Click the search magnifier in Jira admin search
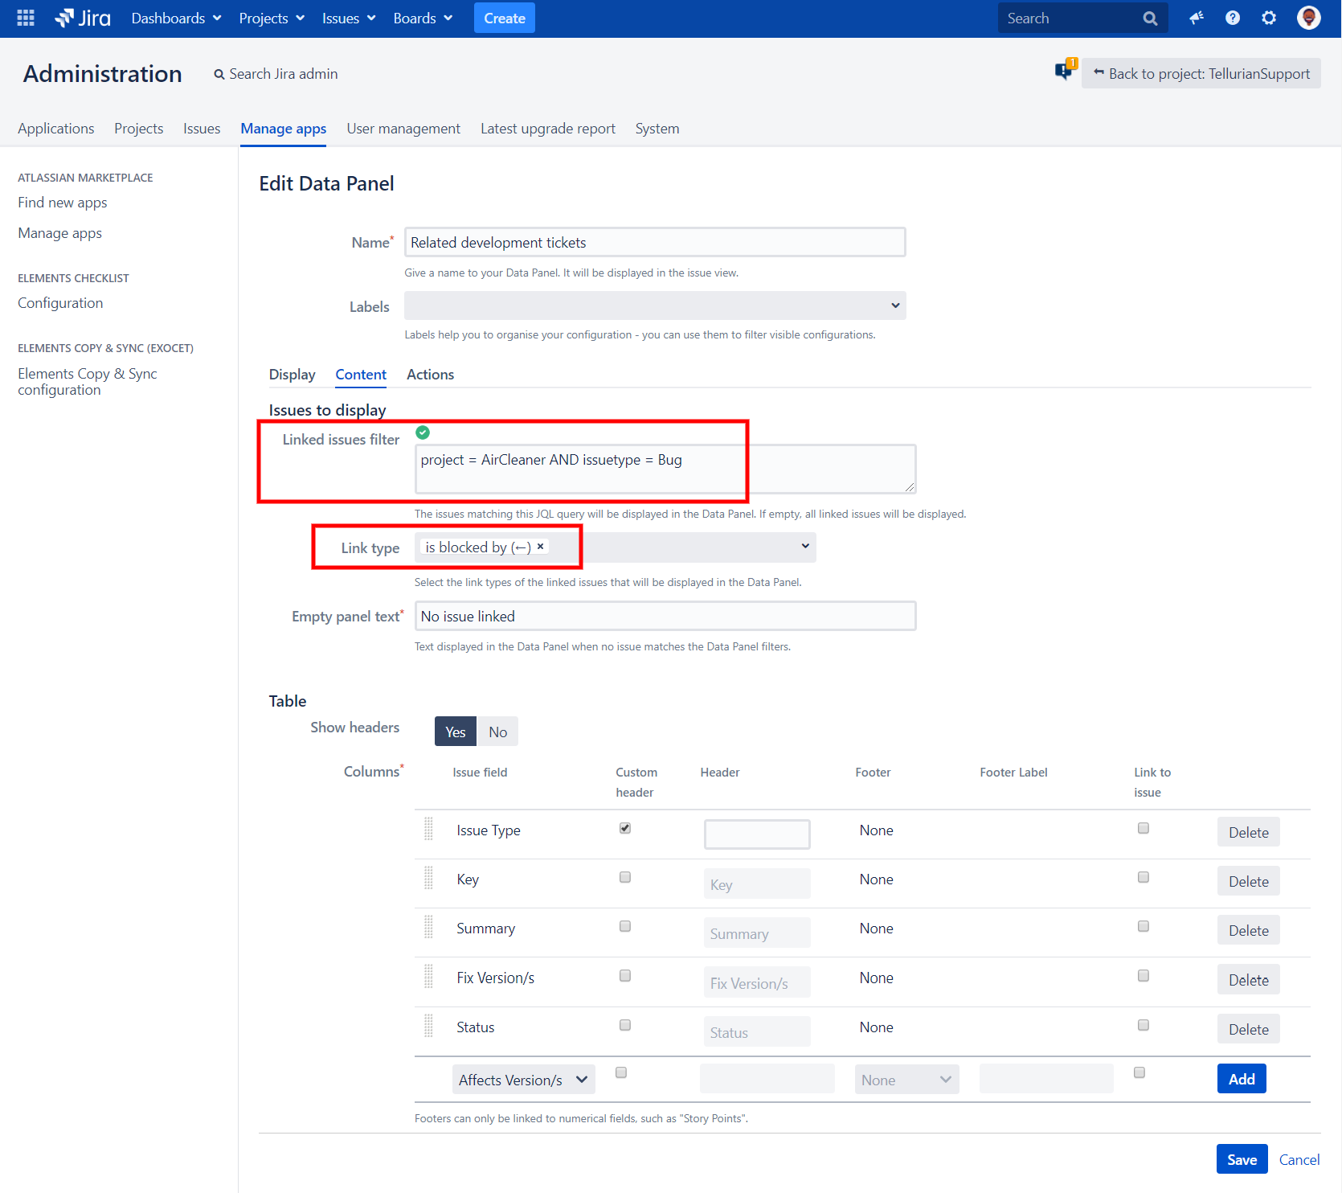The height and width of the screenshot is (1193, 1342). tap(219, 73)
